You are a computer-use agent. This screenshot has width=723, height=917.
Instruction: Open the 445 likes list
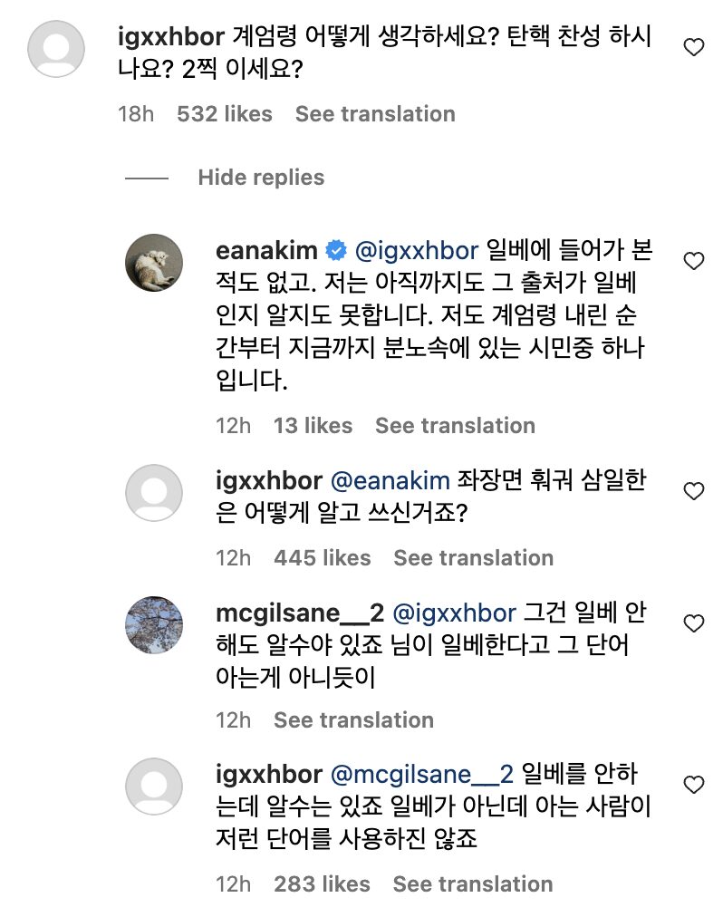tap(323, 558)
